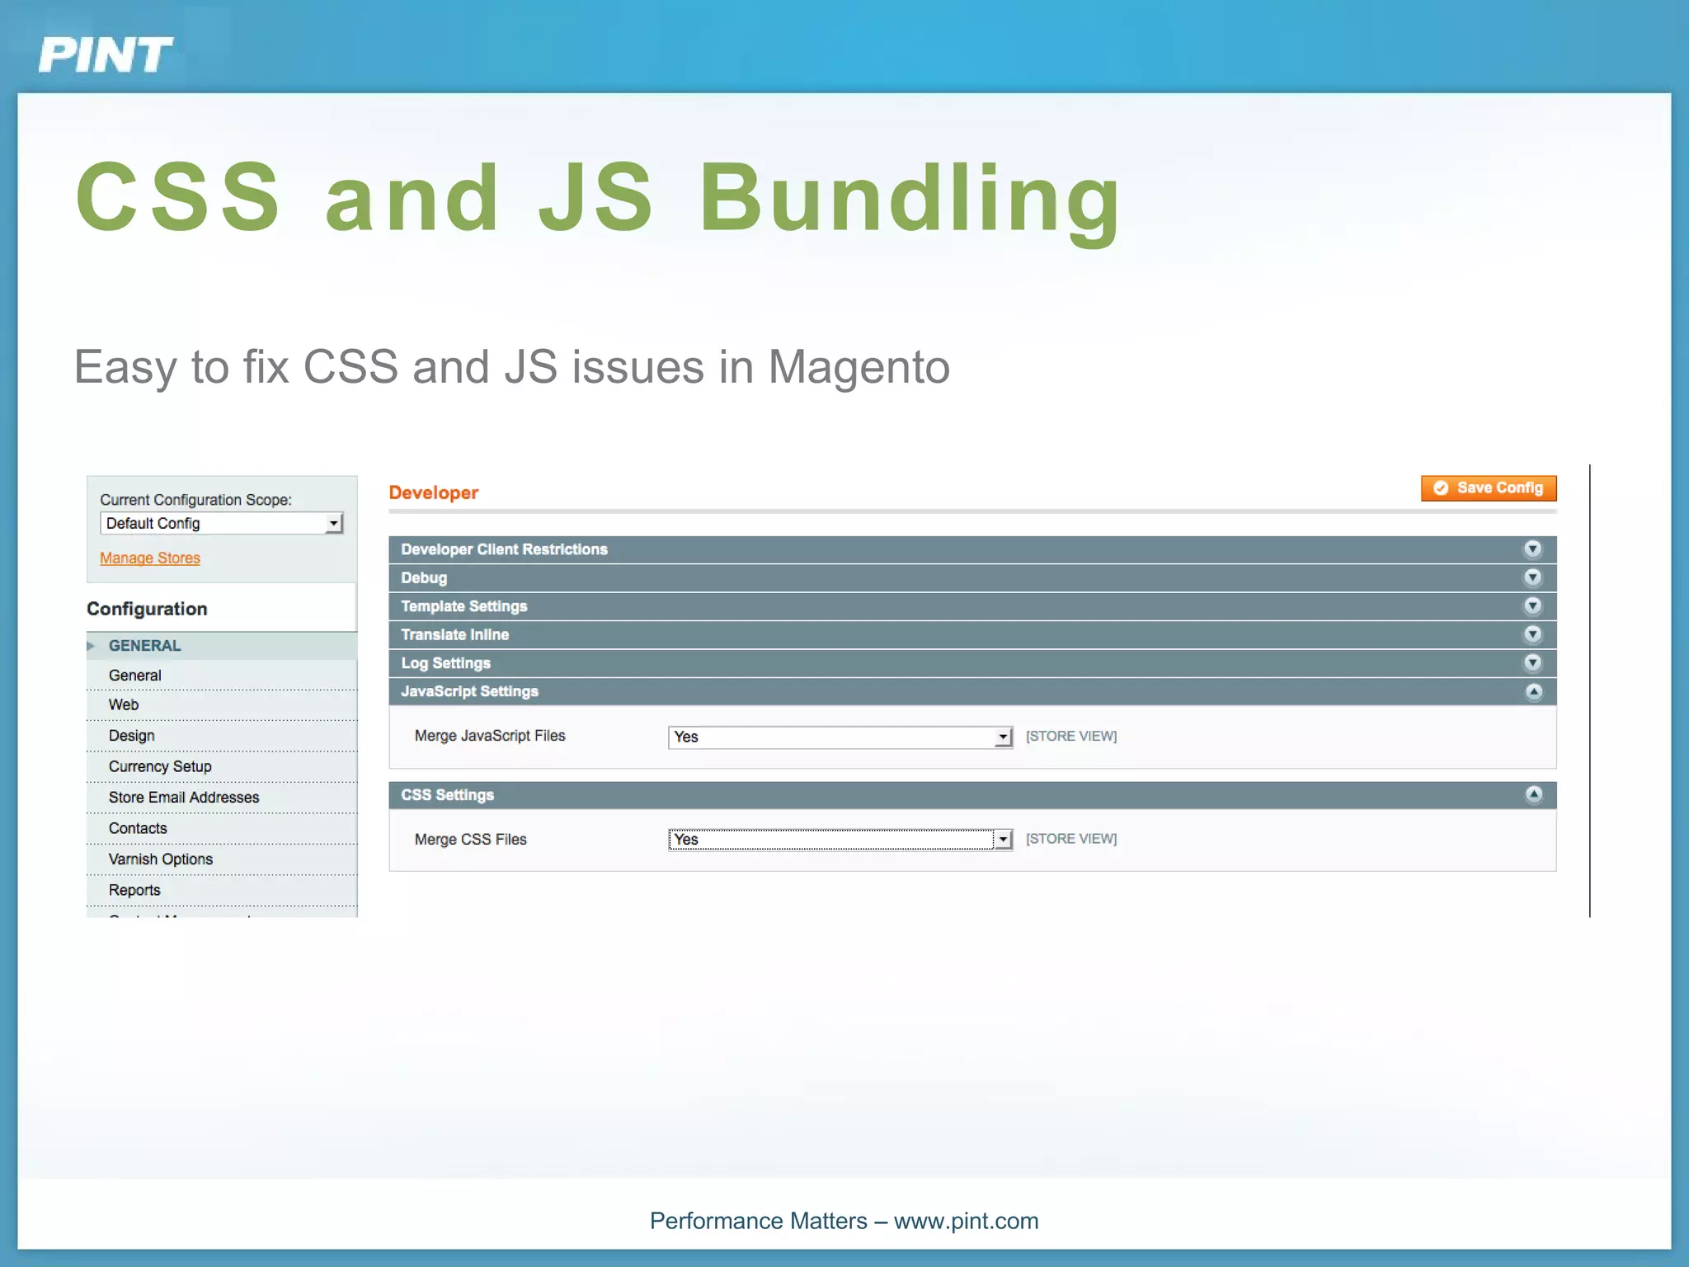Screen dimensions: 1689x1267
Task: Select Store Email Addresses menu item
Action: [x=221, y=798]
